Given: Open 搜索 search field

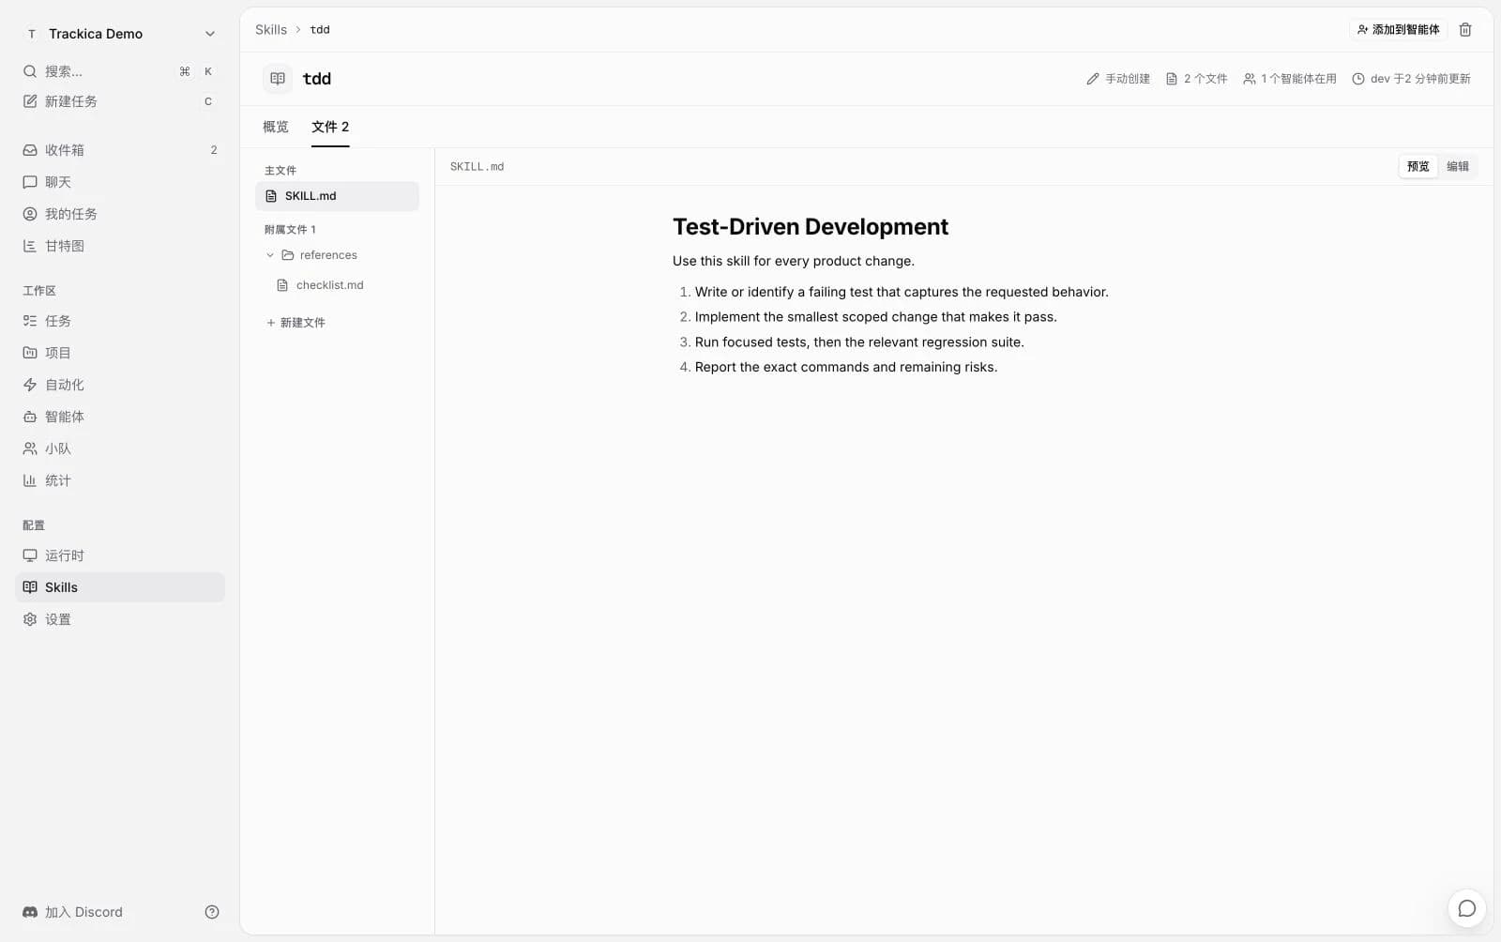Looking at the screenshot, I should click(119, 71).
